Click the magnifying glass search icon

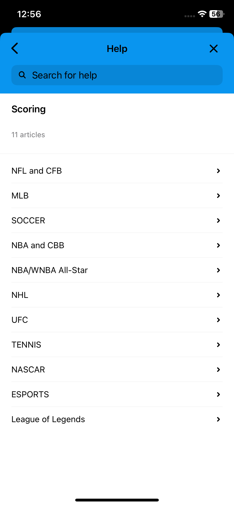click(22, 75)
